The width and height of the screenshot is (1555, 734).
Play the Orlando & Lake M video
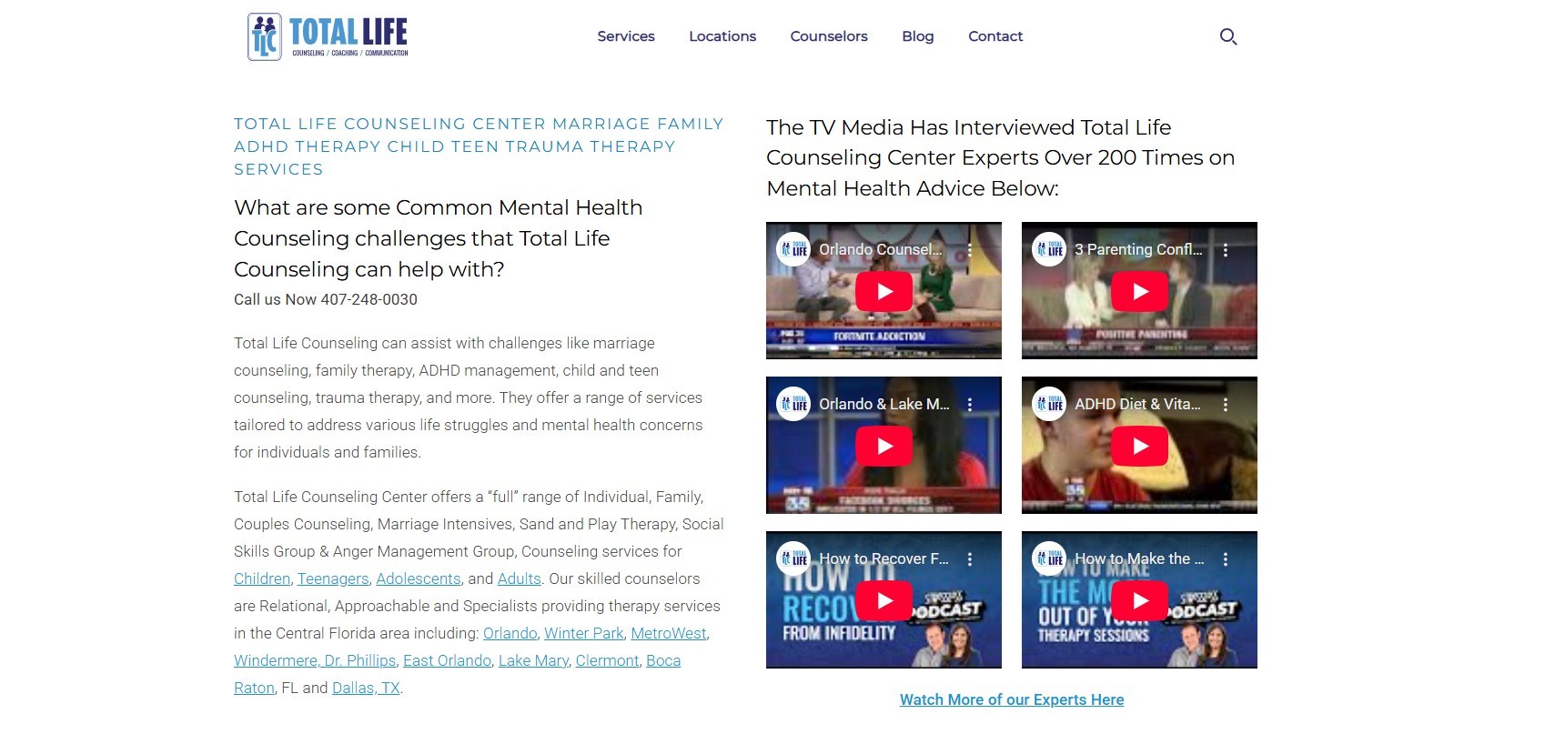pos(884,447)
